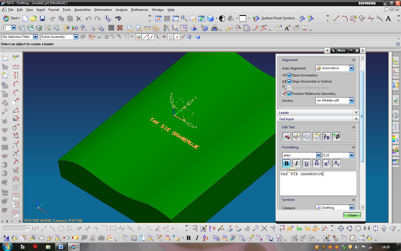Viewport: 401px width, 251px height.
Task: Open the History clock tab in the resource bar
Action: coord(395,115)
